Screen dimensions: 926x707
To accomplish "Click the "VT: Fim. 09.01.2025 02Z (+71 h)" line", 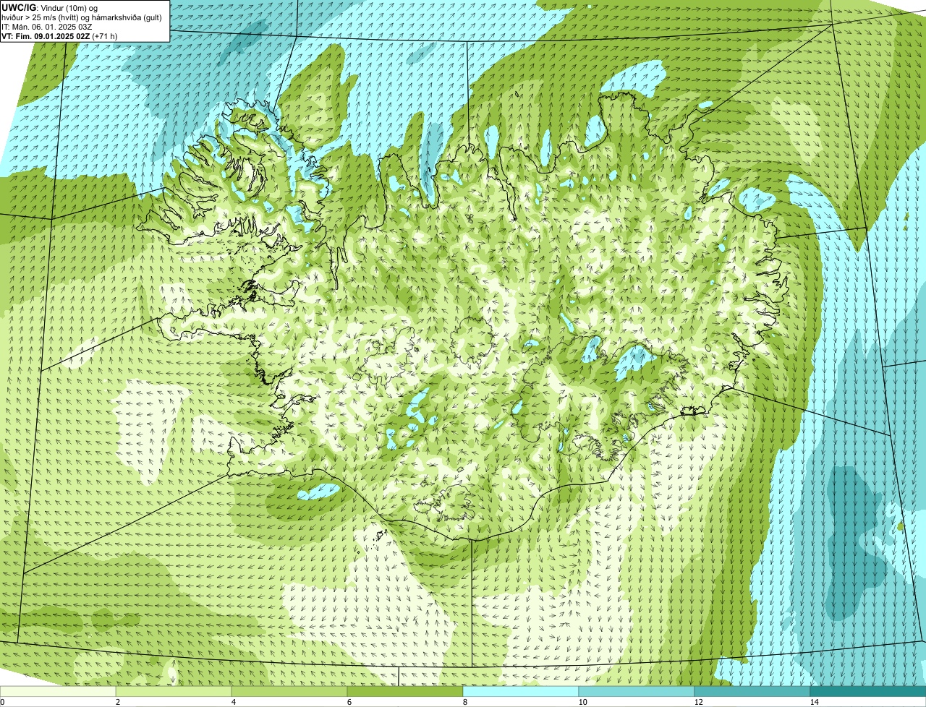I will (59, 36).
